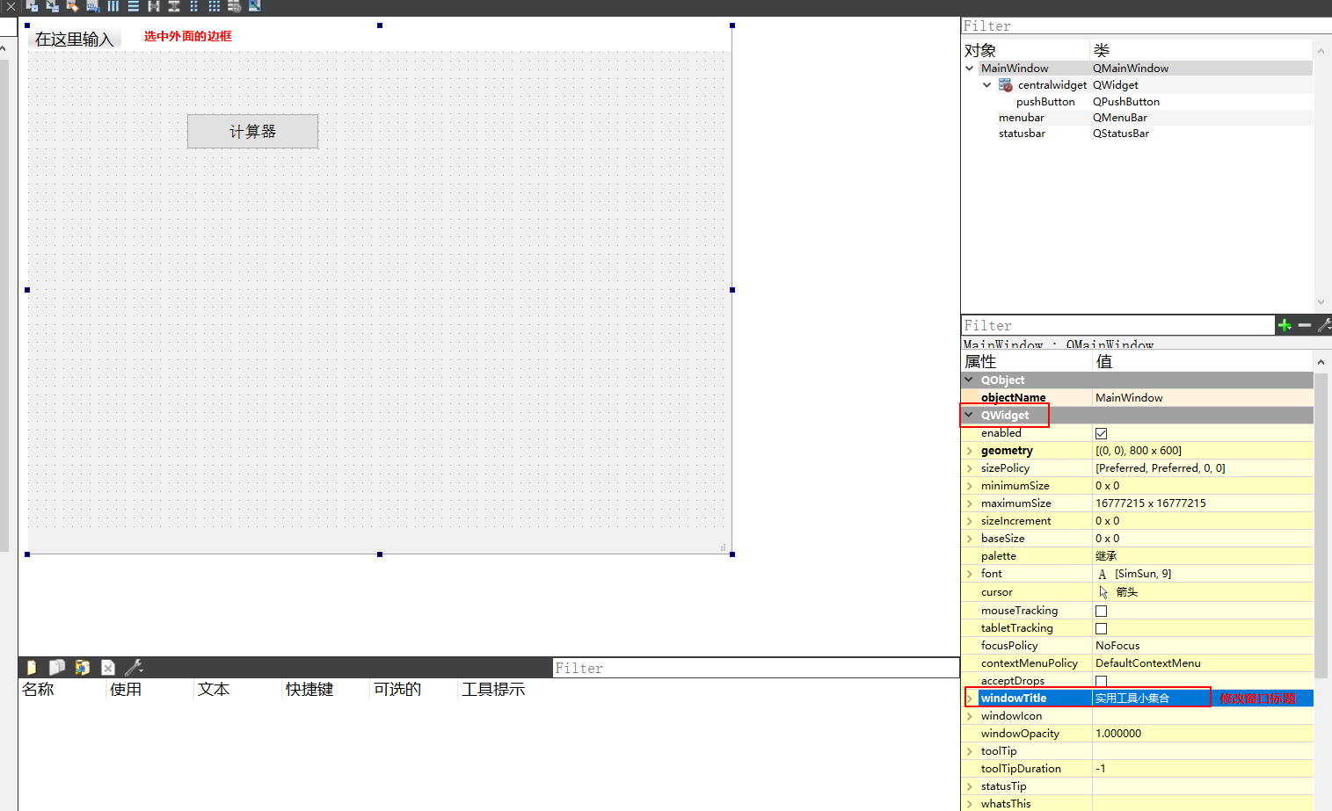The height and width of the screenshot is (811, 1332).
Task: Click the 使用 column header
Action: tap(126, 690)
